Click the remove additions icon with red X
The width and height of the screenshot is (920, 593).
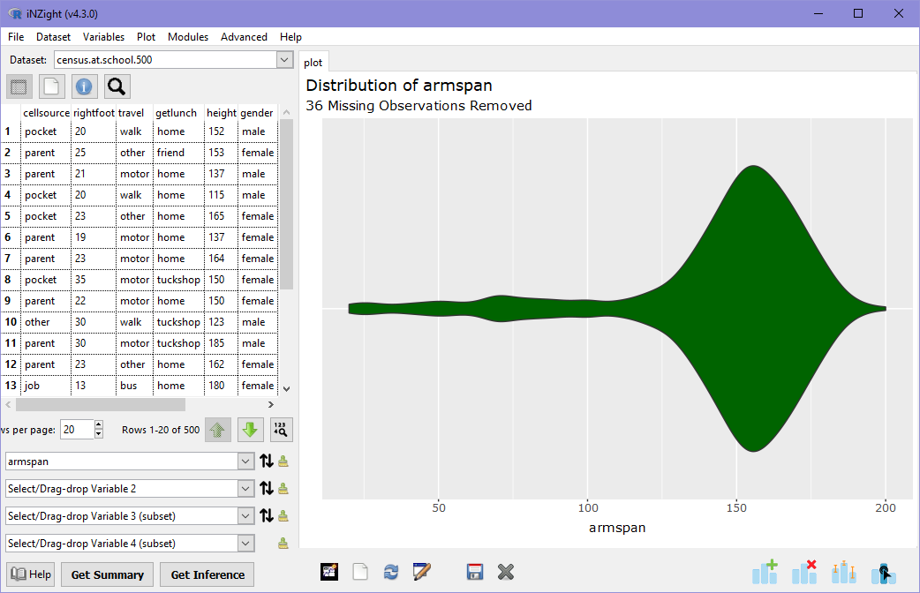click(x=804, y=572)
